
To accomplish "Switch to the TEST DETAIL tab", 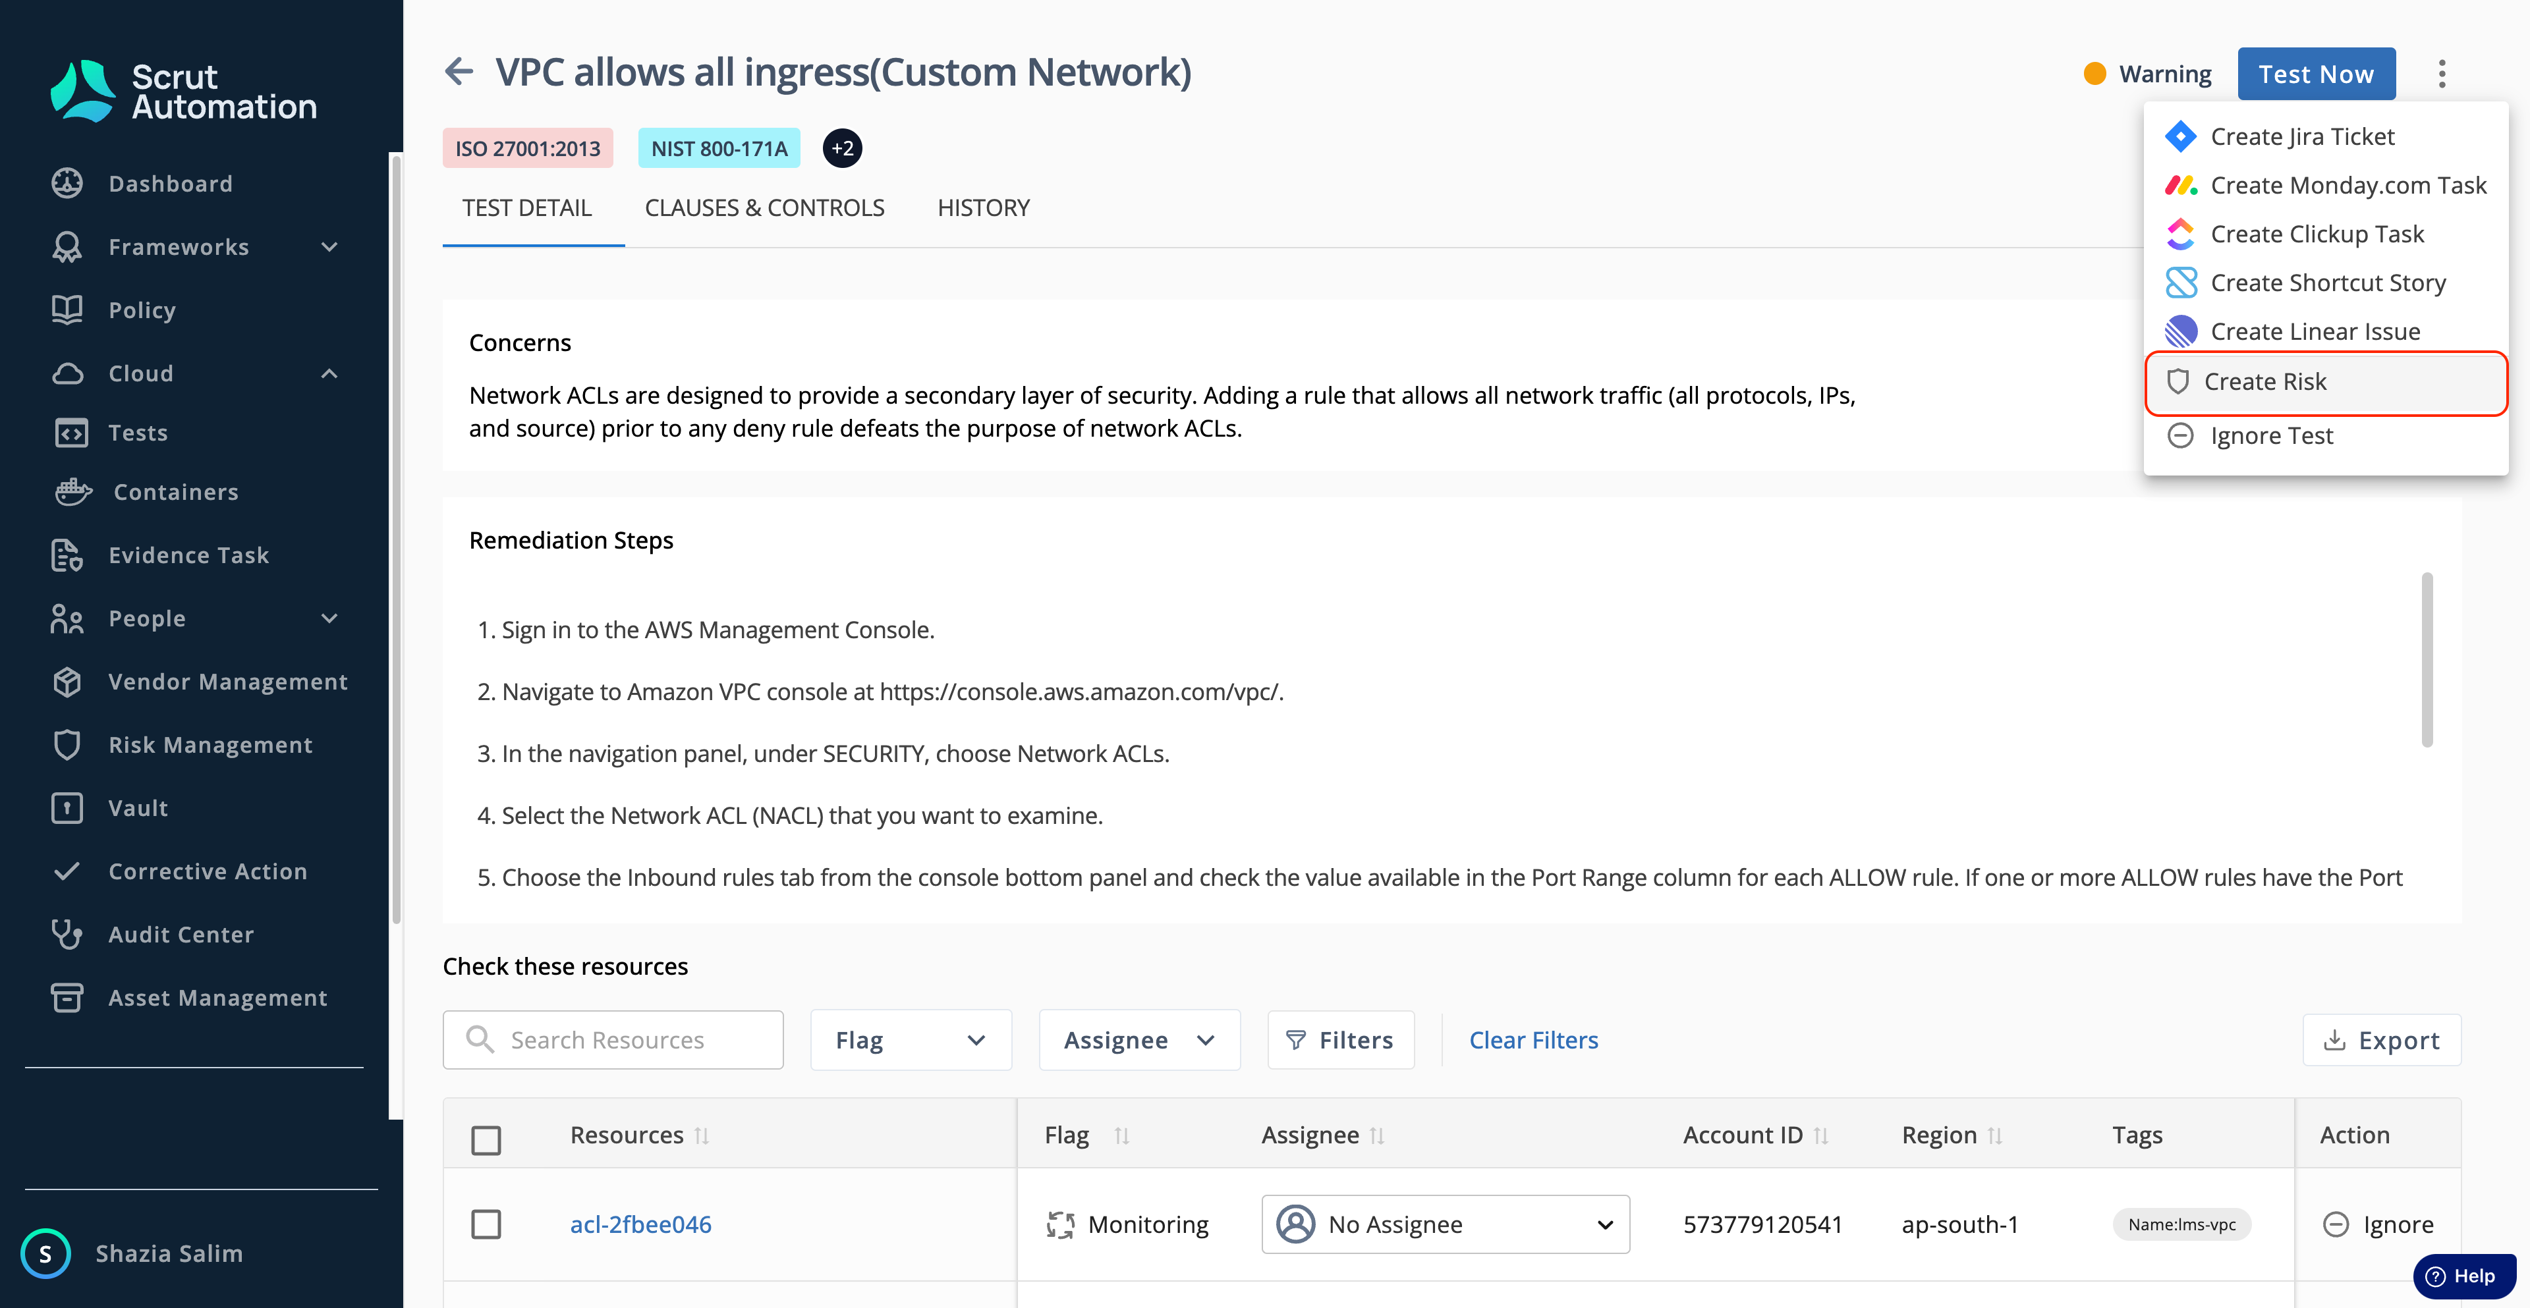I will (x=527, y=207).
